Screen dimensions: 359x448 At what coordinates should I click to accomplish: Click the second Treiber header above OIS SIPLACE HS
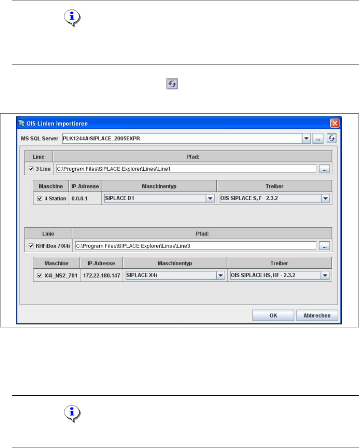(280, 263)
